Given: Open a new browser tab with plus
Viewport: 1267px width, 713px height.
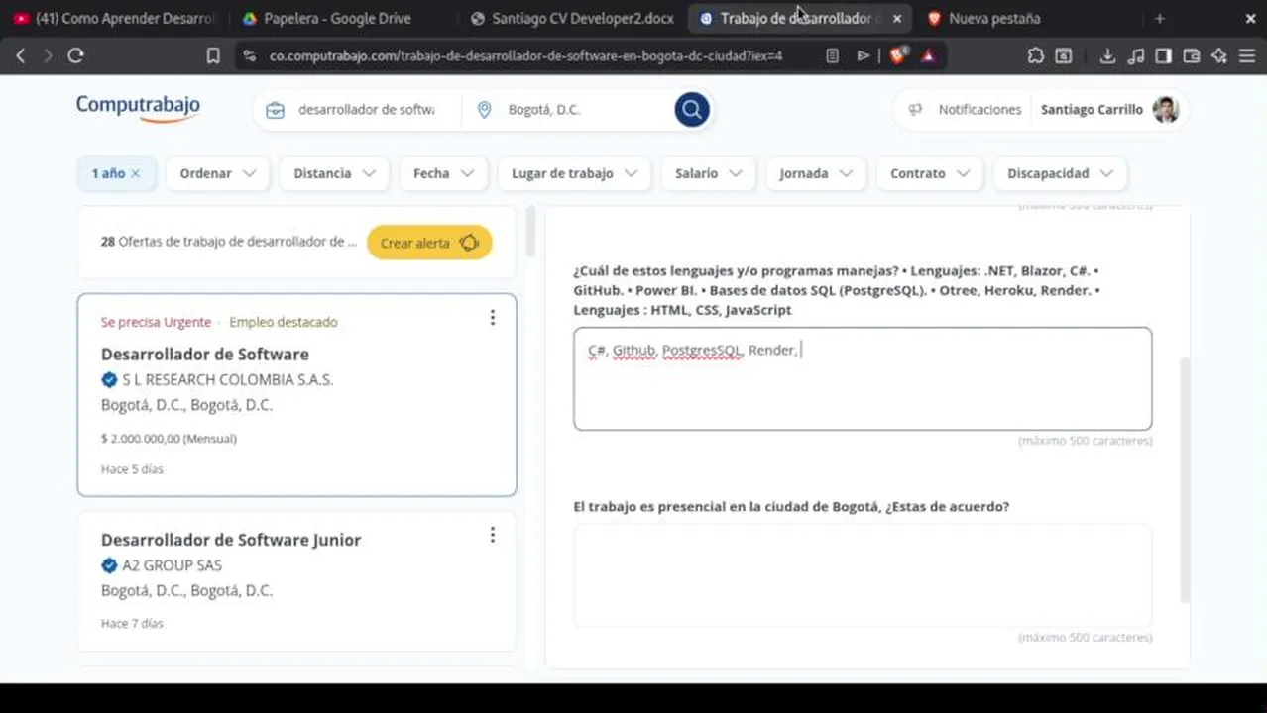Looking at the screenshot, I should point(1159,18).
